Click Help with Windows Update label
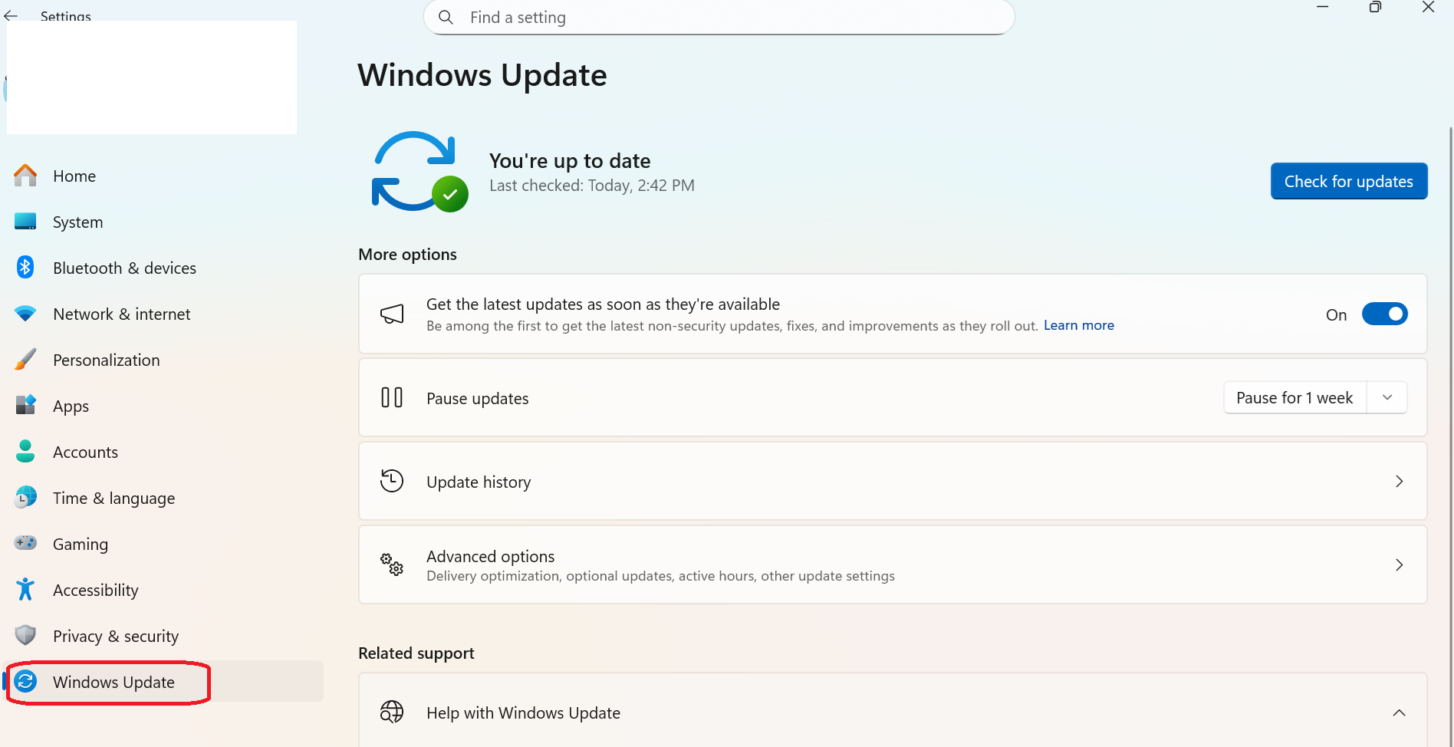Screen dimensions: 1454x747 [x=523, y=712]
